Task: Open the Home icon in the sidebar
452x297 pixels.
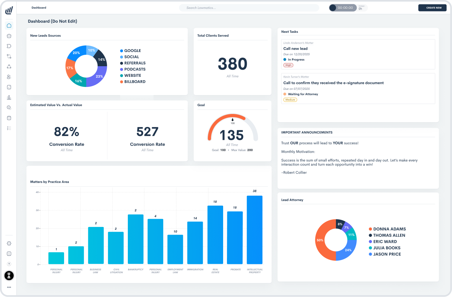Action: 9,25
